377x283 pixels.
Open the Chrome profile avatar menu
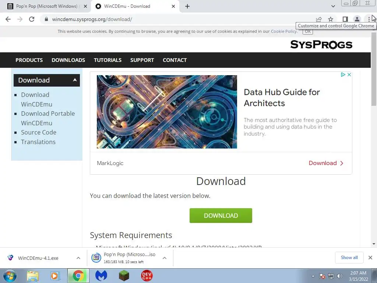pyautogui.click(x=357, y=19)
